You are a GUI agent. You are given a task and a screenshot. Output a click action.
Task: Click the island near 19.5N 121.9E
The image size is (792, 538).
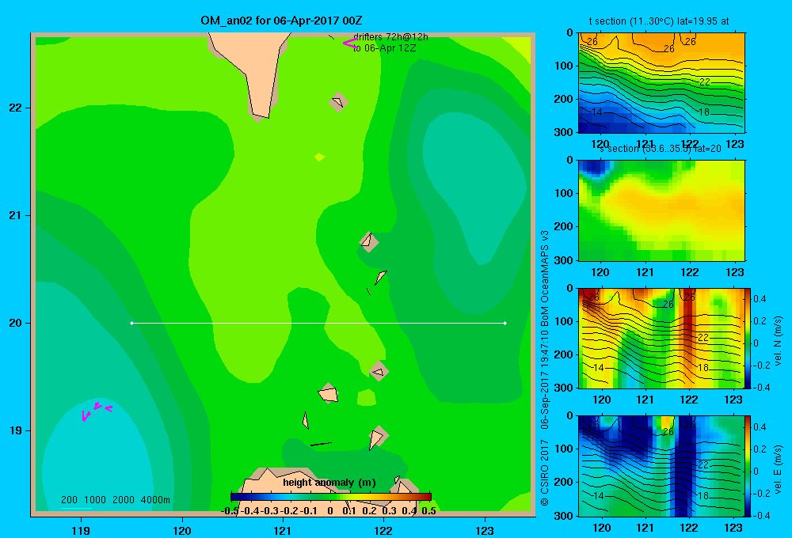tap(379, 371)
